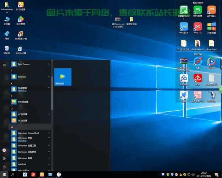The height and width of the screenshot is (178, 222).
Task: Launch the 百度网盘 shortcut
Action: 184,80
